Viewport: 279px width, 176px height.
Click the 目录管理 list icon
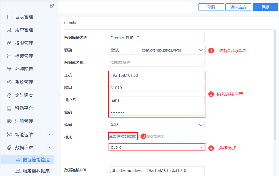tap(9, 17)
